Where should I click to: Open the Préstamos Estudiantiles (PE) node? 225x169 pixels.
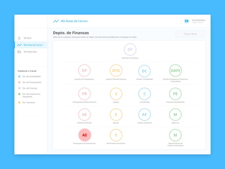tap(175, 94)
